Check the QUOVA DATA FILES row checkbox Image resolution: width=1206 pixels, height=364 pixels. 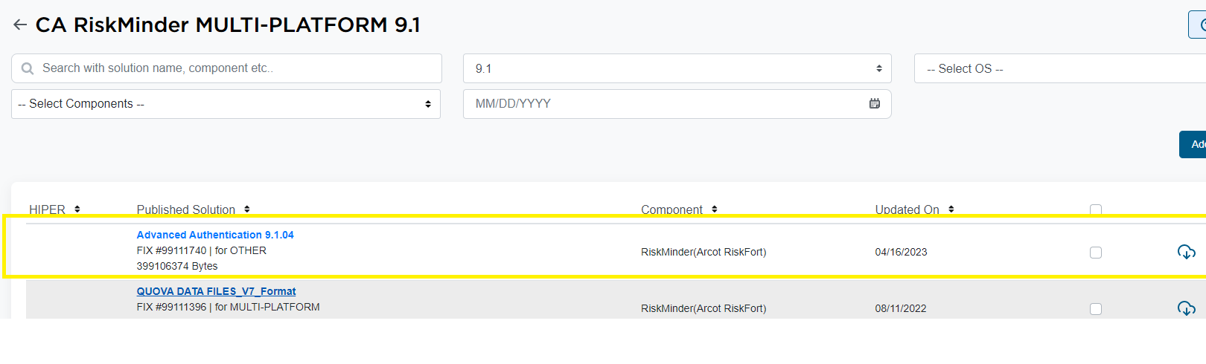click(1096, 309)
